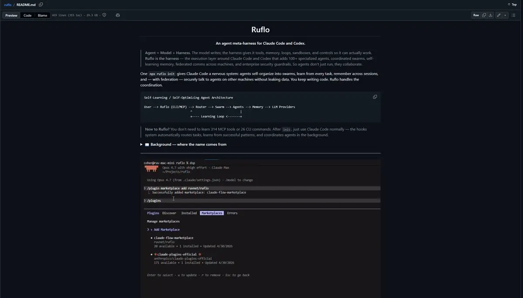Viewport: 523px width, 298px height.
Task: Copy the architecture code block
Action: click(375, 97)
